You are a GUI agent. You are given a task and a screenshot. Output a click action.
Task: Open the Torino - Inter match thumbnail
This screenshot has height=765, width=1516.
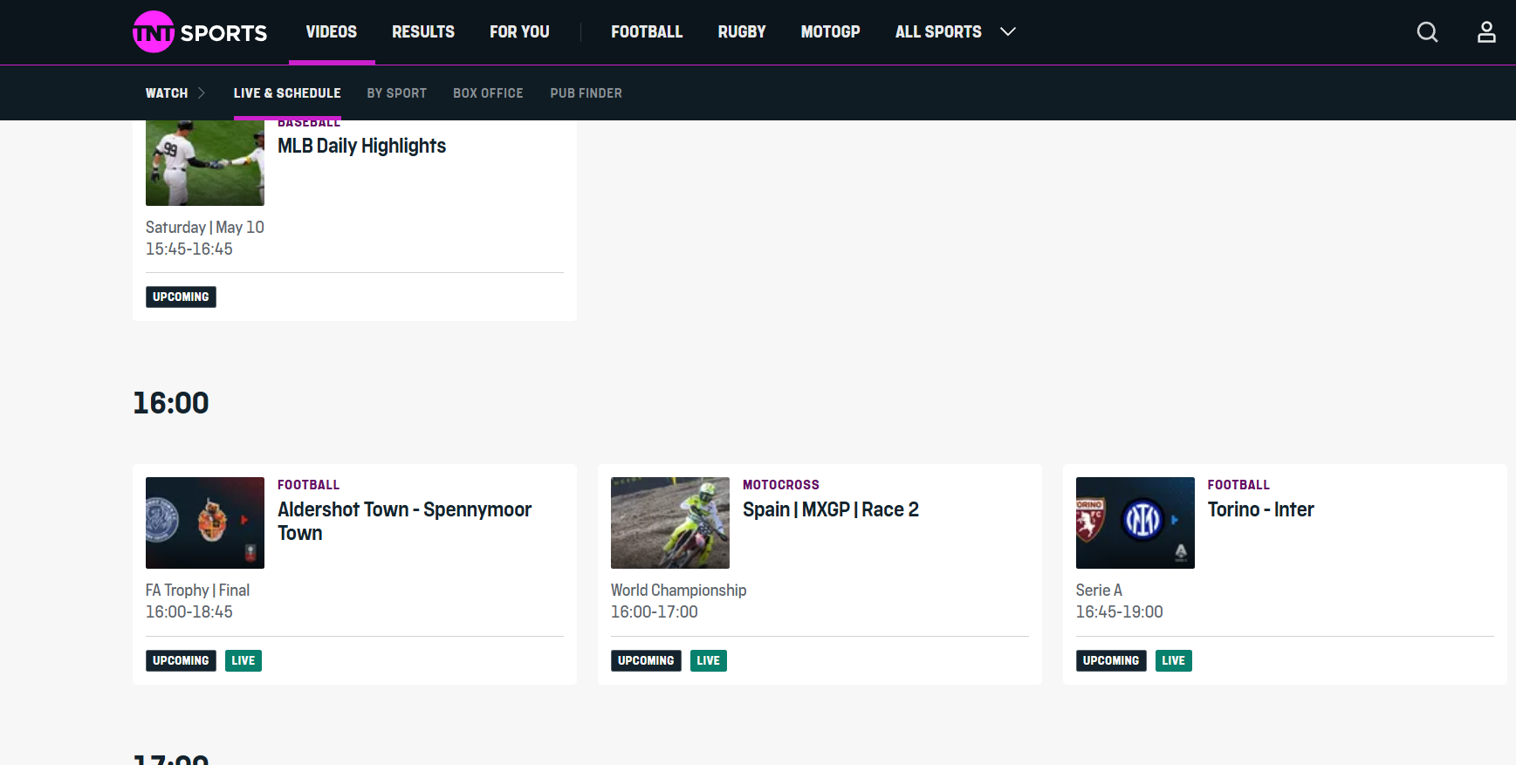[1135, 523]
